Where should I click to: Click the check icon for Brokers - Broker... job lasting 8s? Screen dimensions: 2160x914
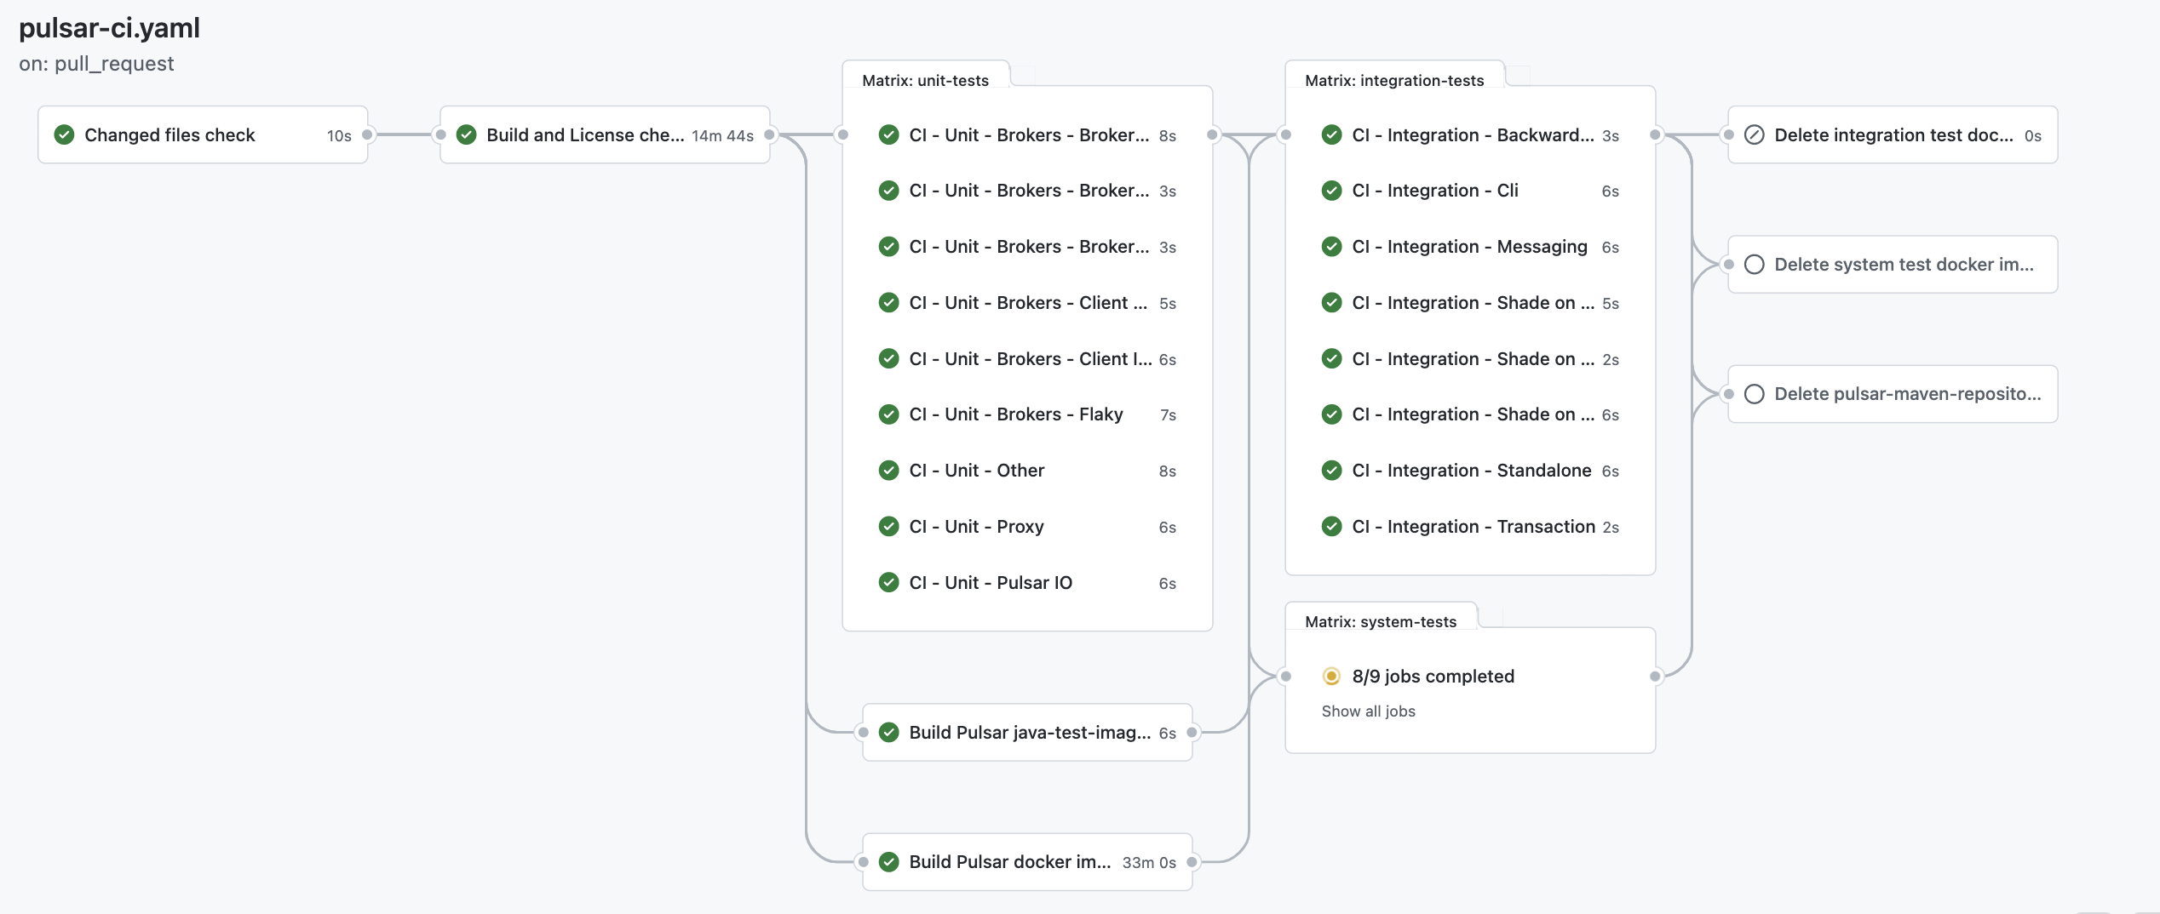coord(888,135)
